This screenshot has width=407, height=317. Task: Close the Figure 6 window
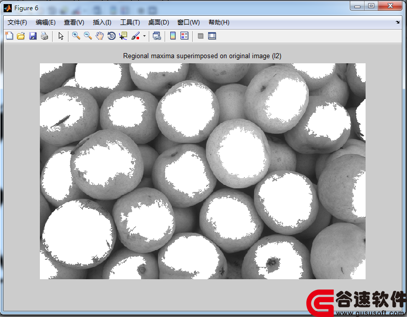pyautogui.click(x=390, y=6)
